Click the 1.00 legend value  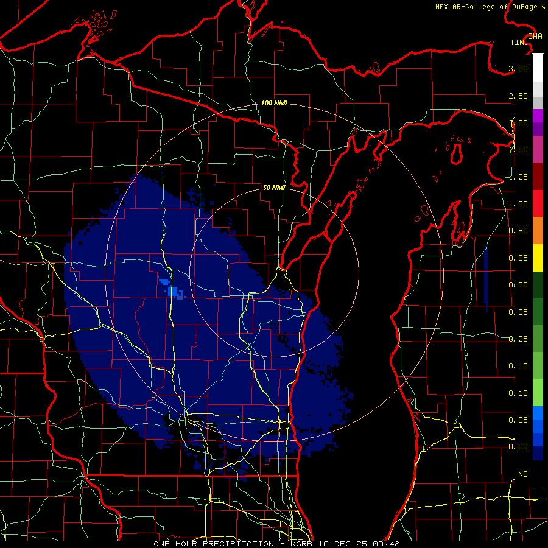pyautogui.click(x=518, y=204)
